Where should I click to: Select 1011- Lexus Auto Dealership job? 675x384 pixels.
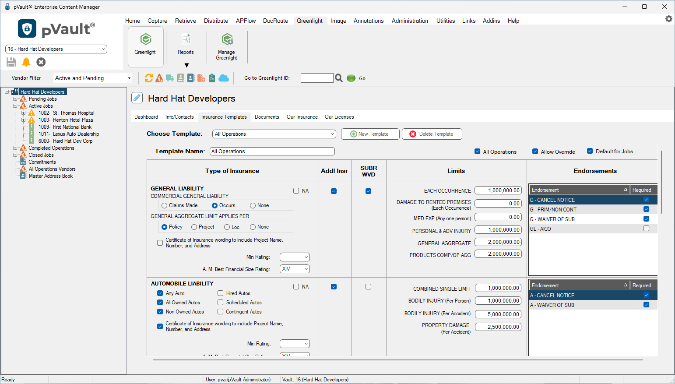[x=69, y=134]
